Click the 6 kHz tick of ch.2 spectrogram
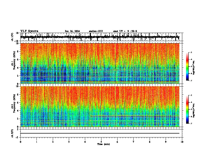 pos(18,103)
